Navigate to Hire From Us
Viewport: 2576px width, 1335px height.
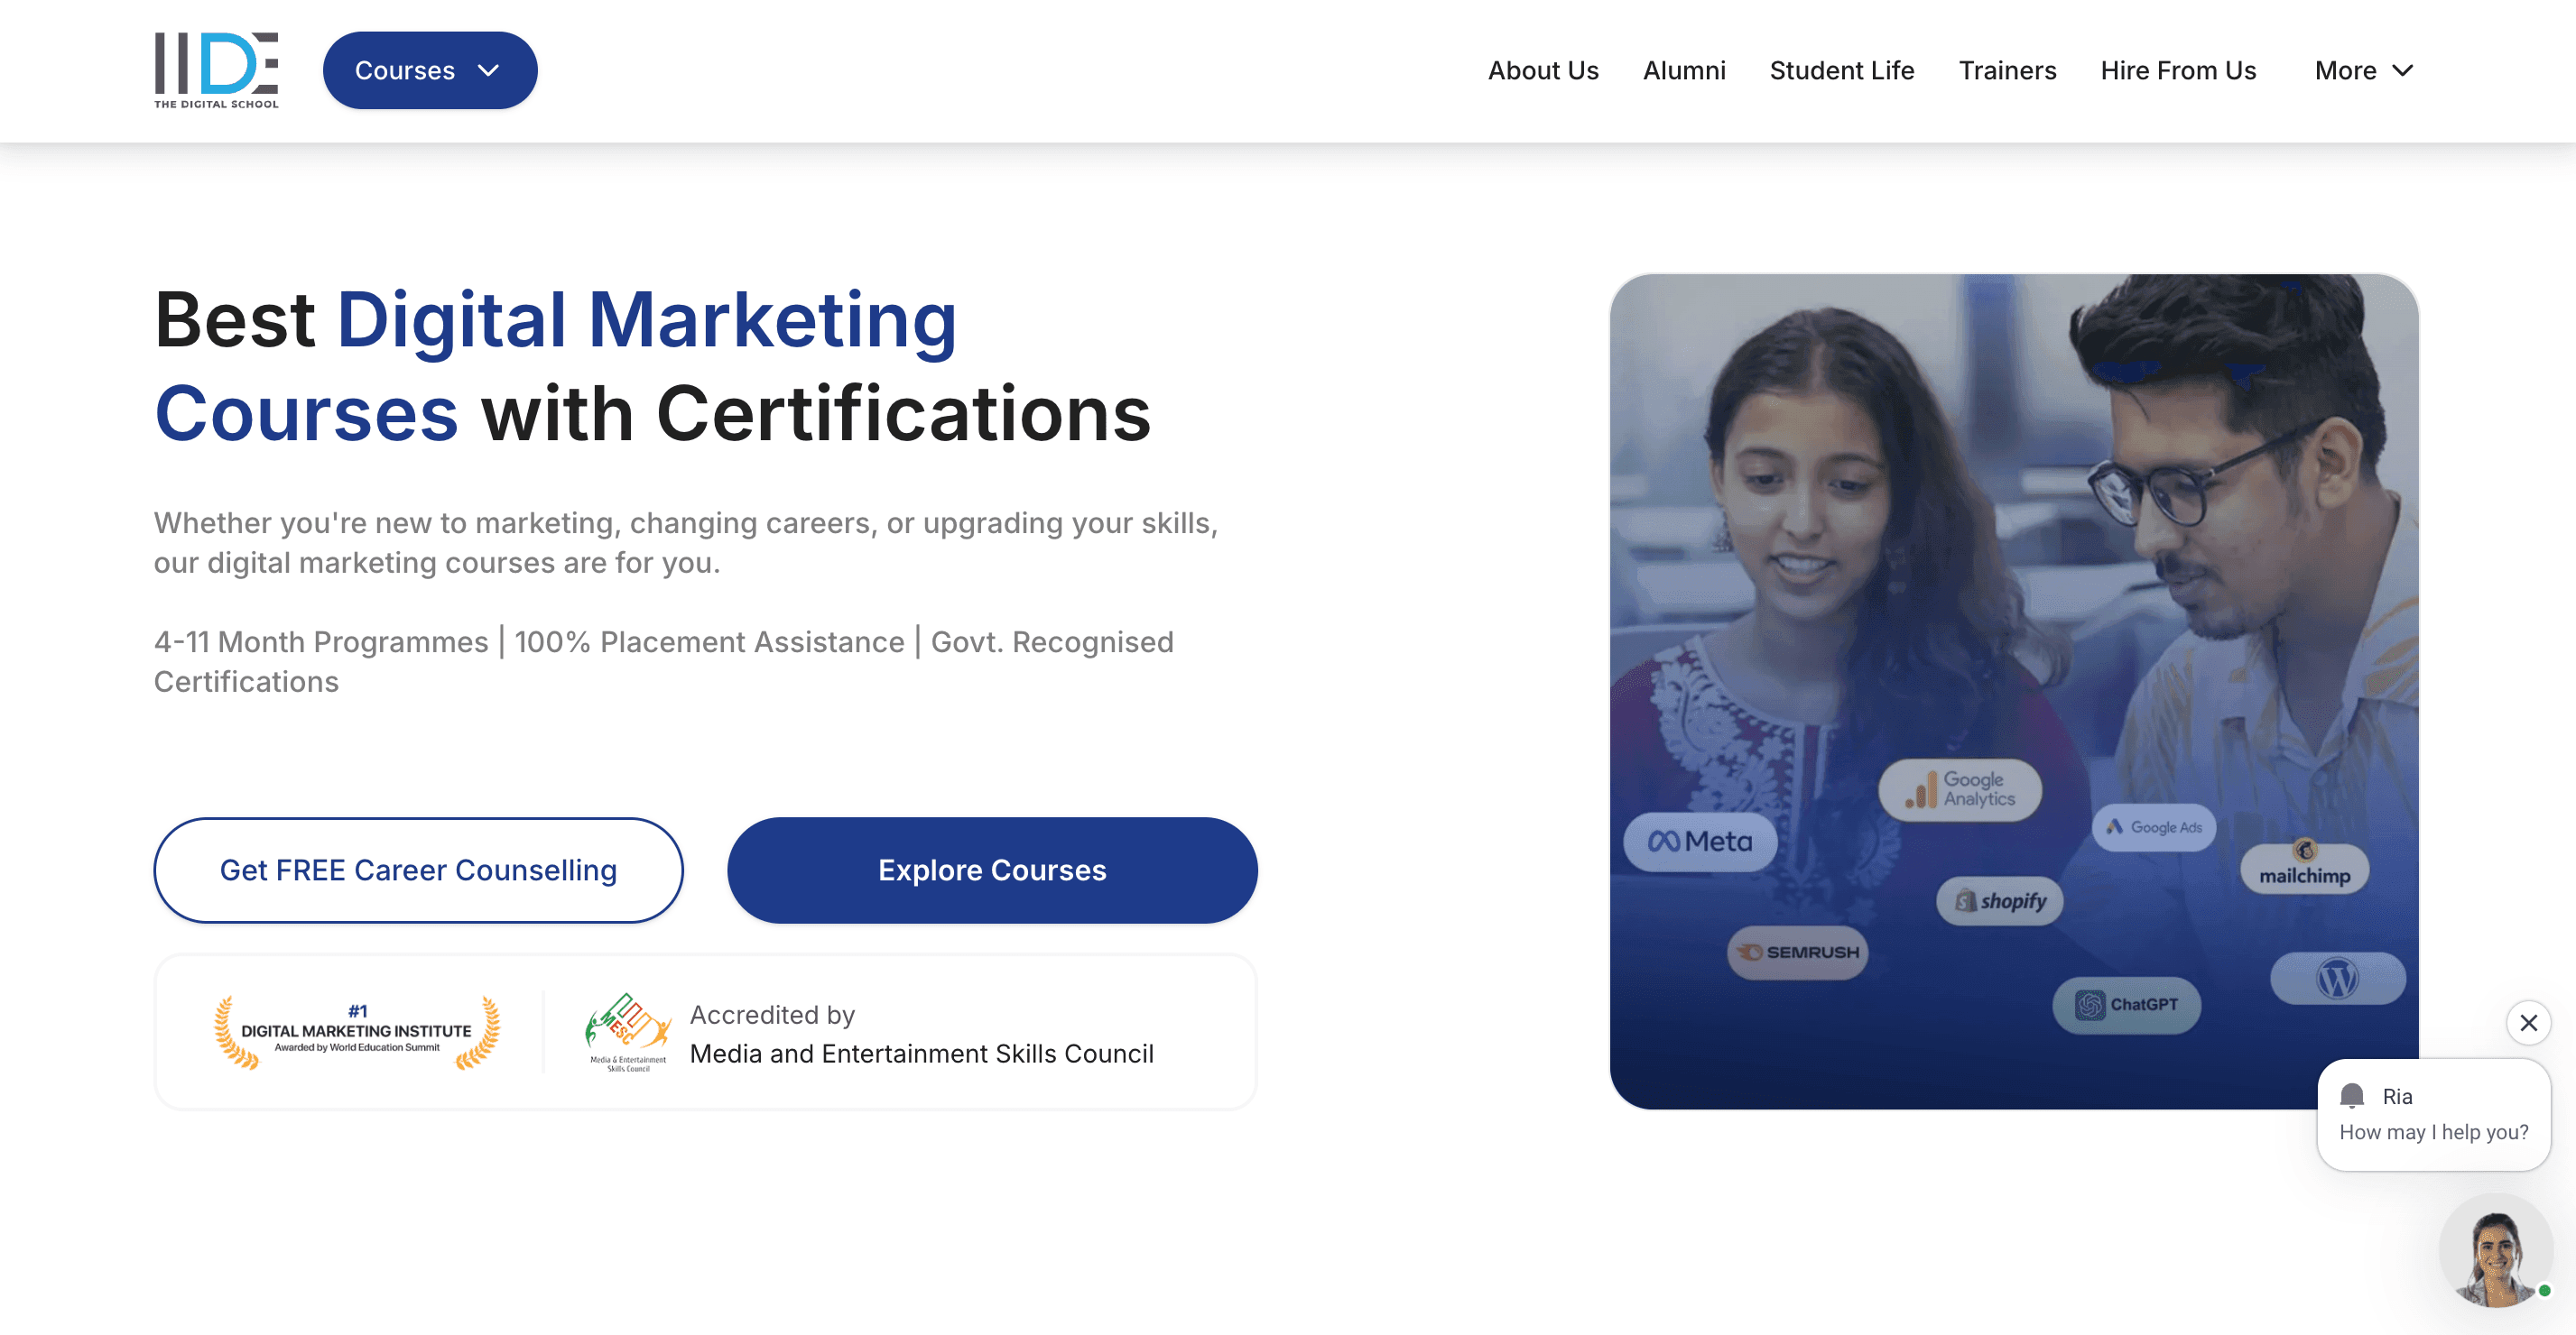point(2178,71)
